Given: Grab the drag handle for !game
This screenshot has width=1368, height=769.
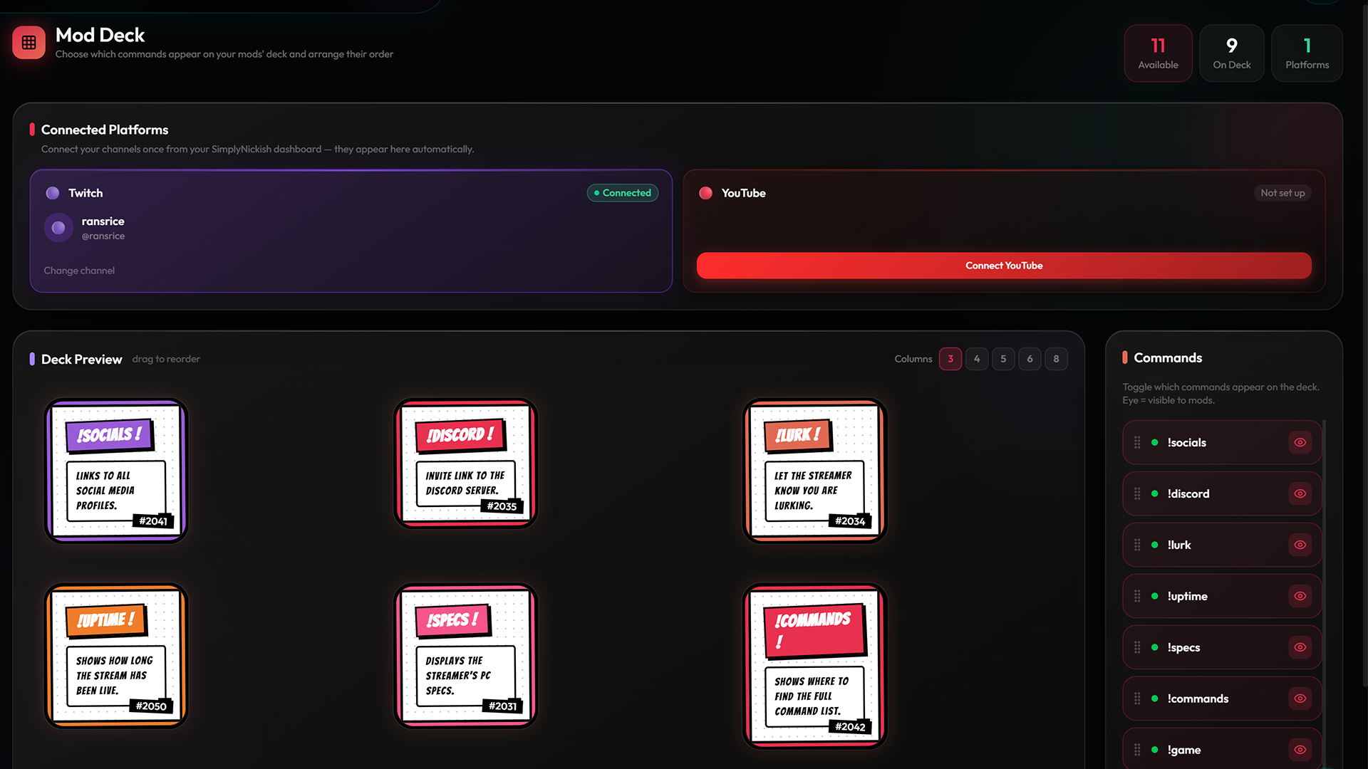Looking at the screenshot, I should (1137, 750).
